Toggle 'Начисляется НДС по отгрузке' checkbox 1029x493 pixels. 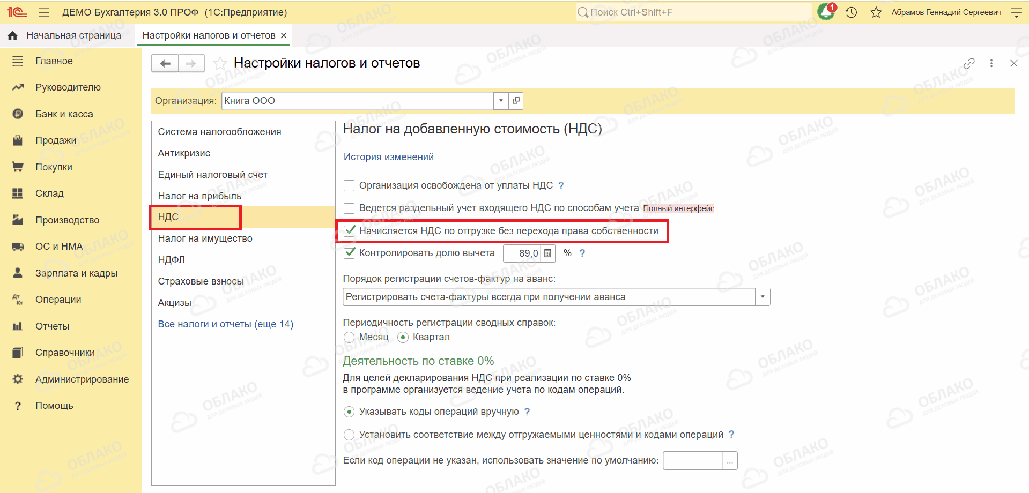pos(350,231)
